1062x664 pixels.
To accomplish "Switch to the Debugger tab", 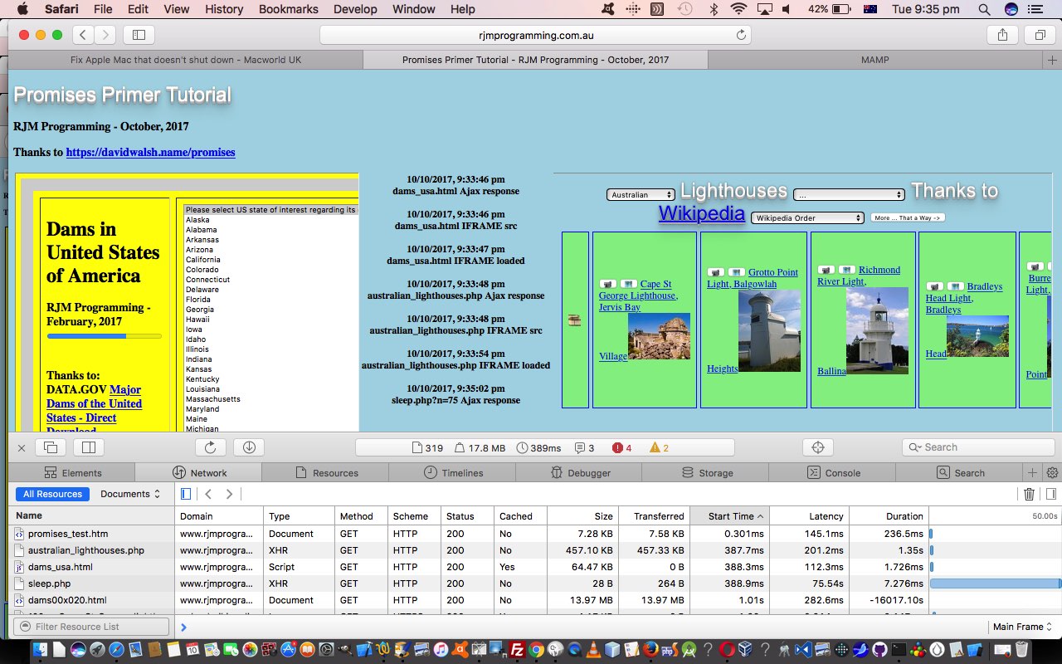I will (x=580, y=473).
